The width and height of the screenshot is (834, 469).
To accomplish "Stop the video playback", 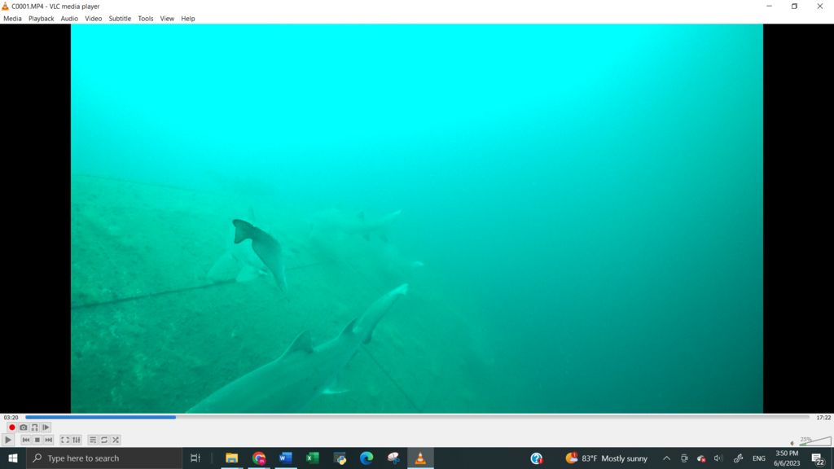I will click(x=37, y=440).
